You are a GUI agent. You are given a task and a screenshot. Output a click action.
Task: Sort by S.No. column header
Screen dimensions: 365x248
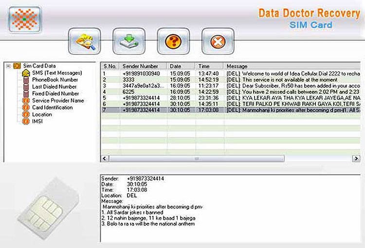(x=110, y=66)
